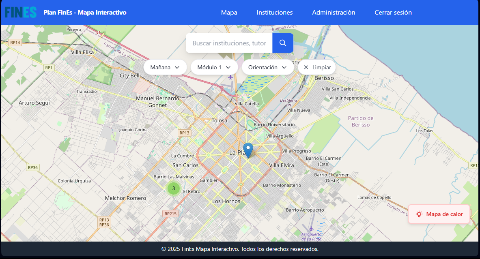Focus the Buscar instituciones search field

coord(229,43)
